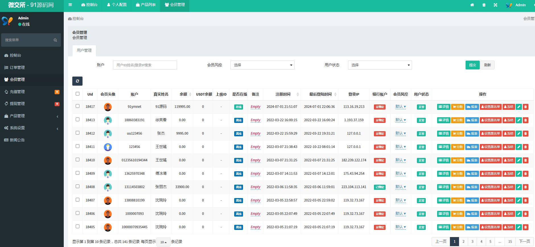Image resolution: width=535 pixels, height=247 pixels.
Task: Open the 会员风控 select dropdown
Action: [262, 65]
